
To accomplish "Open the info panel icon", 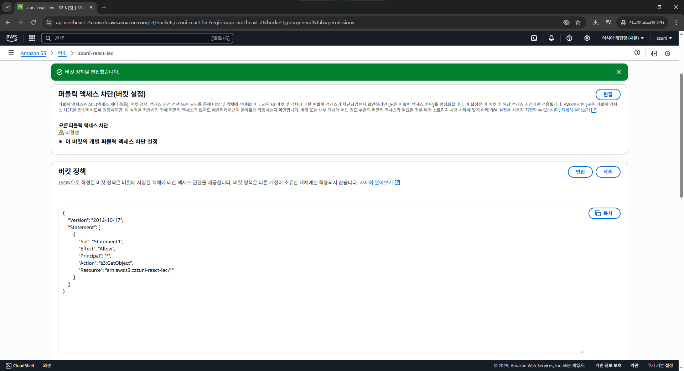I will [x=637, y=53].
